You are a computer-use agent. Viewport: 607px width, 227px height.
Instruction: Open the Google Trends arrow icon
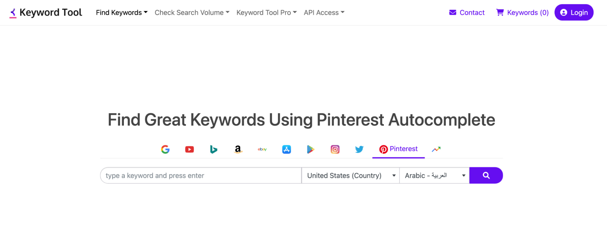coord(436,149)
